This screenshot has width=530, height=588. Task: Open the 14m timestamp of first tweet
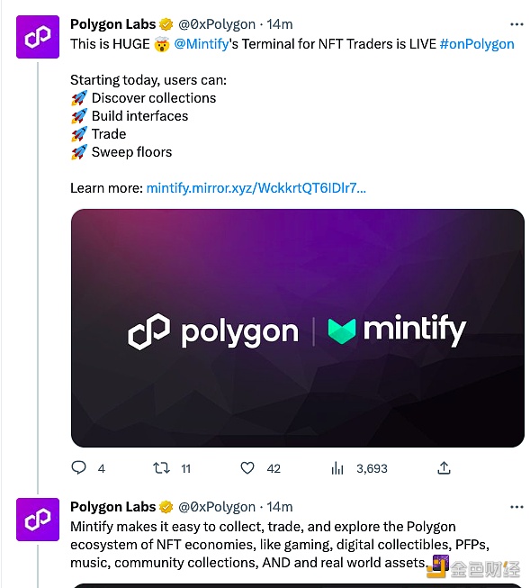[280, 24]
